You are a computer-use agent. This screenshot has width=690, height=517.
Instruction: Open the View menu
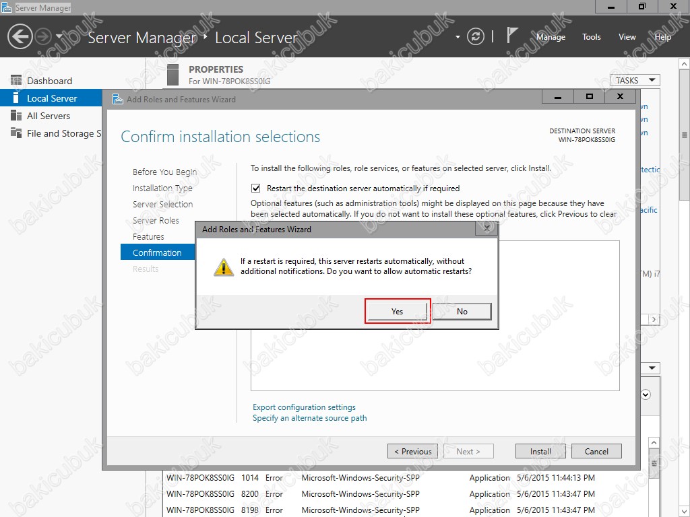pyautogui.click(x=627, y=37)
